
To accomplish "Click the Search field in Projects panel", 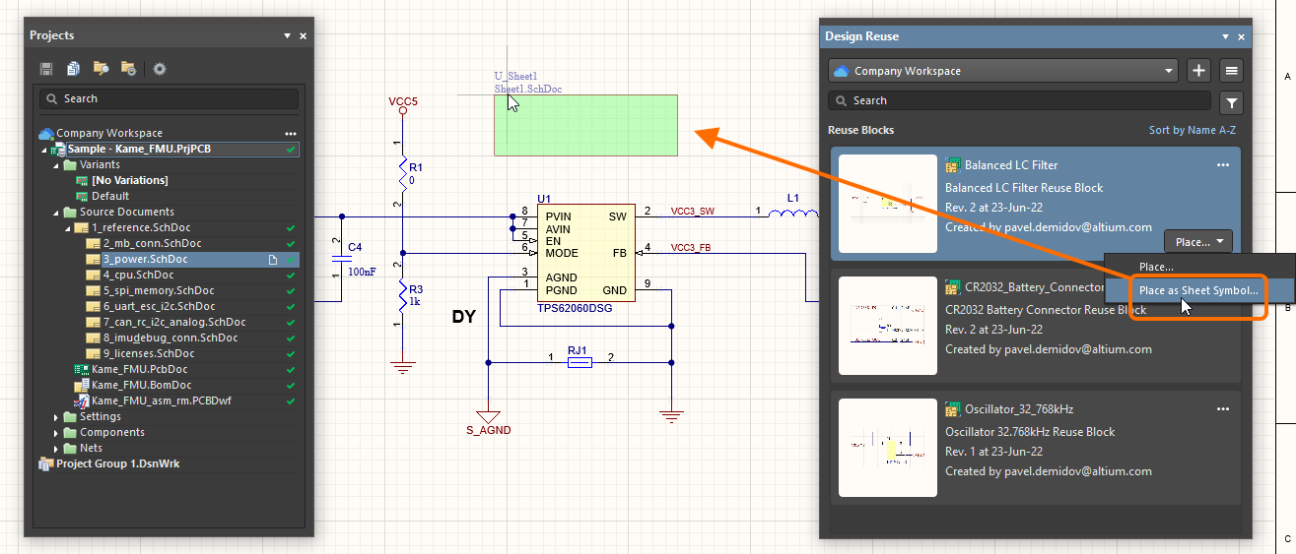I will point(169,98).
